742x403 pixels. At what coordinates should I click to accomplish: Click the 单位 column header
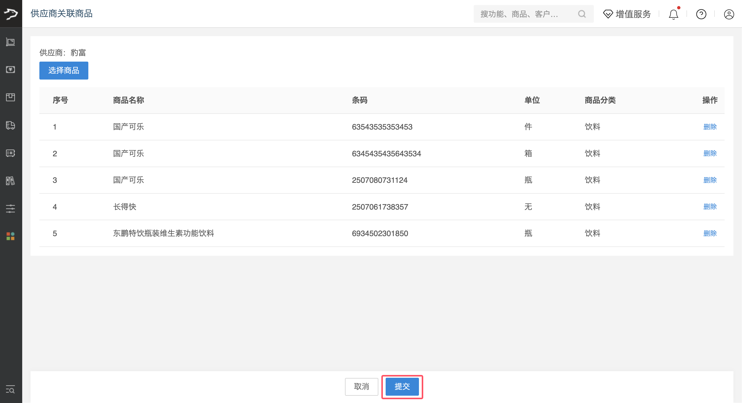[x=532, y=100]
